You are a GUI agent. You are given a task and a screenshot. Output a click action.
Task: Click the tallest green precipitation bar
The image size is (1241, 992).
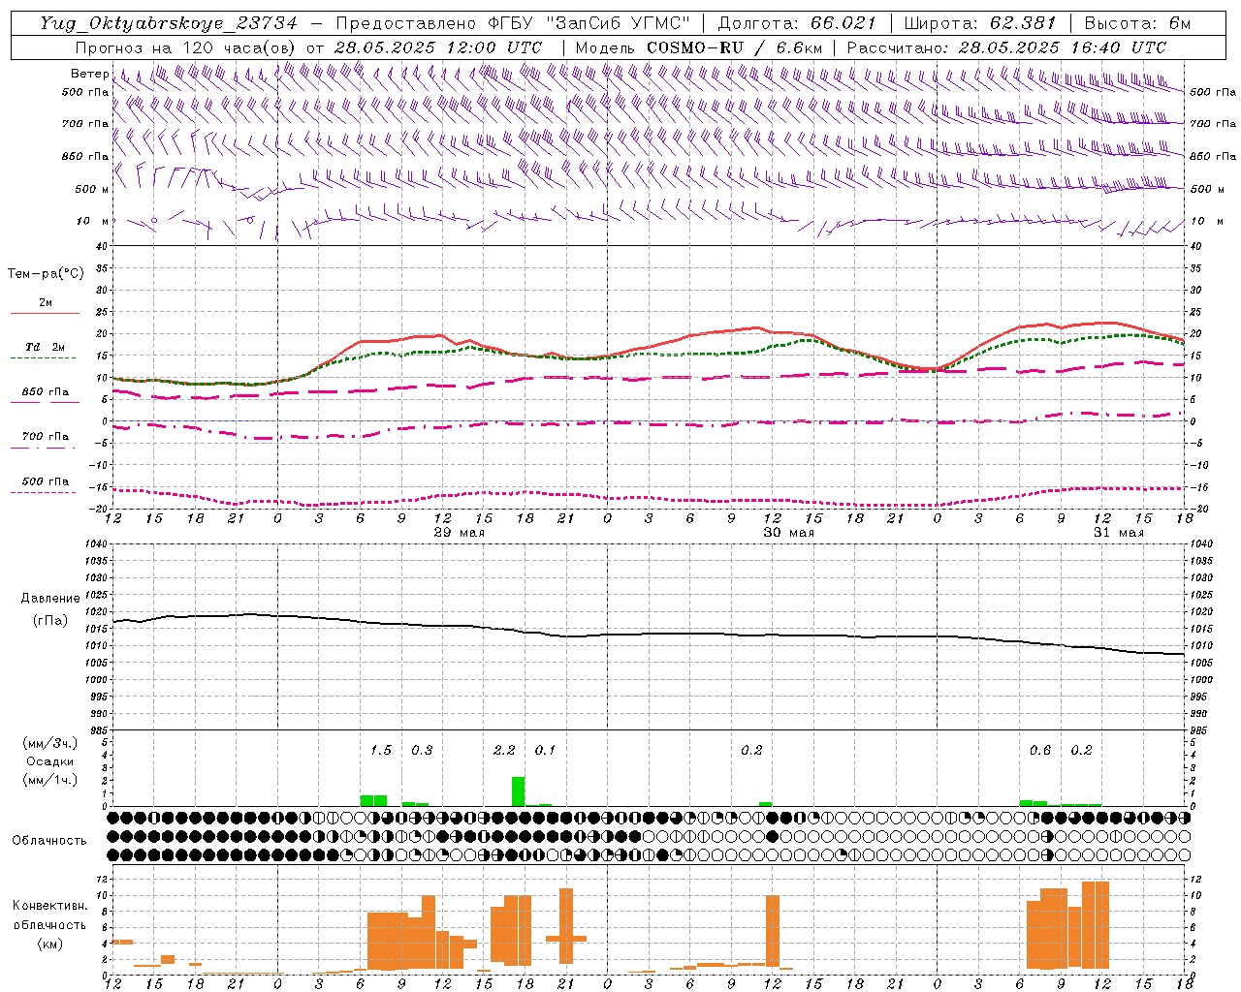[x=519, y=791]
